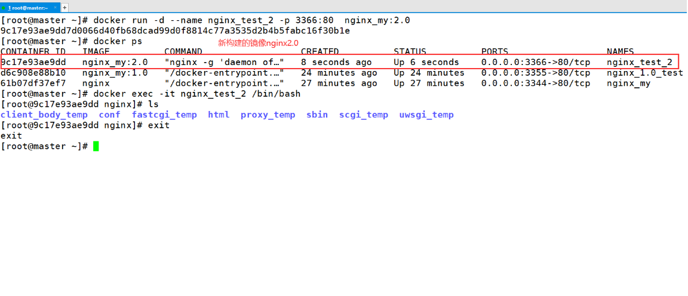Click port mapping 0.0.0.0:3344->80/tcp
The image size is (688, 296).
coord(536,84)
